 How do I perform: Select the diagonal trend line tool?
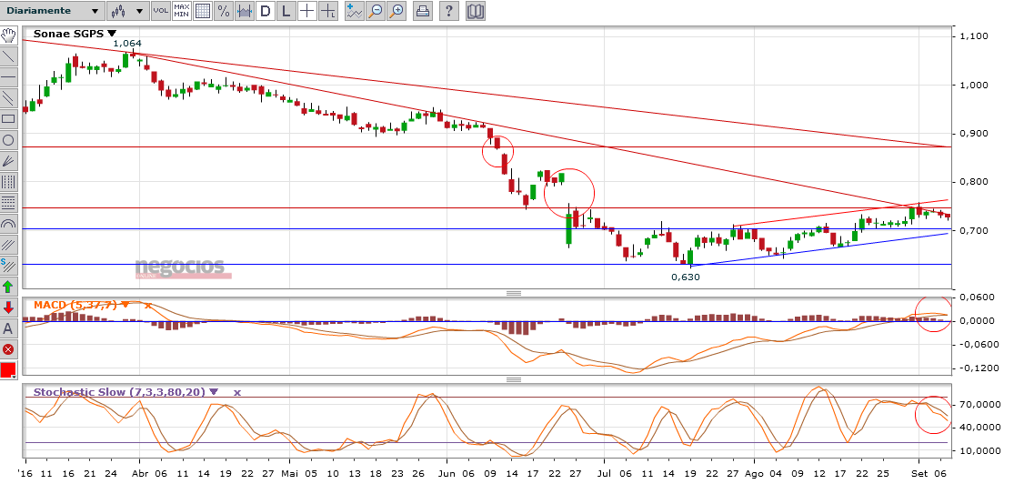[8, 55]
